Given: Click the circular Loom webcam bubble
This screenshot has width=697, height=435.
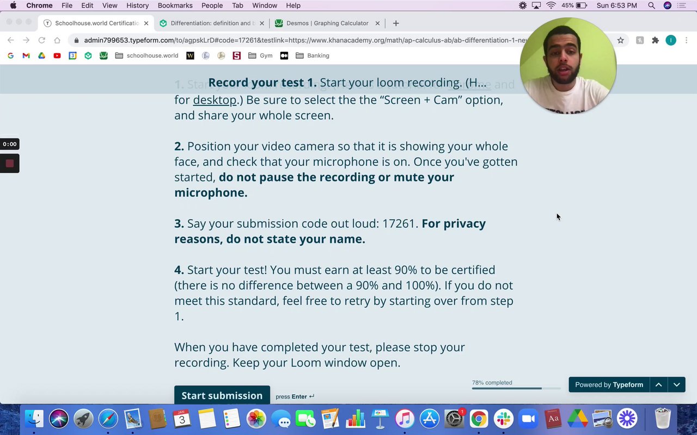Looking at the screenshot, I should click(568, 66).
